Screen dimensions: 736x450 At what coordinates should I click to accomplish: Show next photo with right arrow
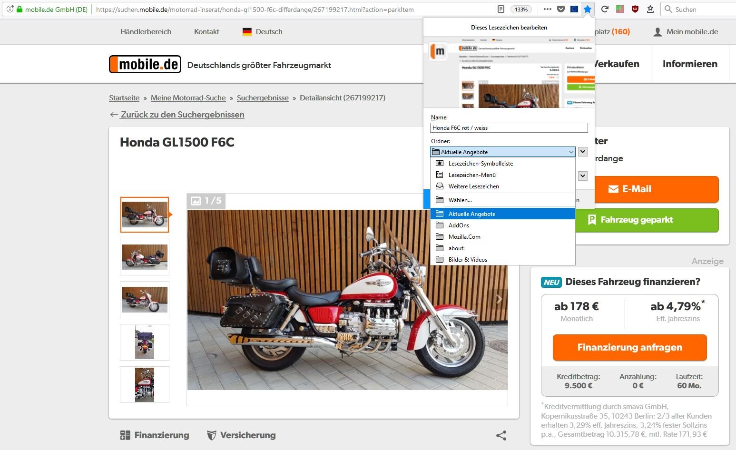pos(499,299)
